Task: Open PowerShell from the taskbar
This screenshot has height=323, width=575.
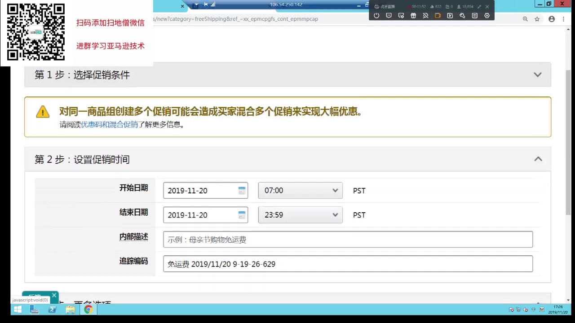Action: click(52, 309)
